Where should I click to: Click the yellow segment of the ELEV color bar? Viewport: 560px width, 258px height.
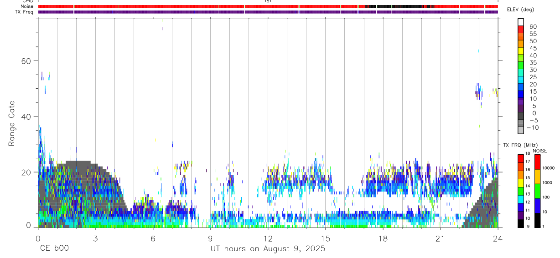click(521, 50)
